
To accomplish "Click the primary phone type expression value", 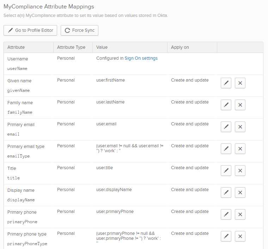I will [128, 238].
